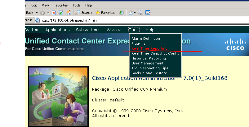
Task: Click the Mail envelope toolbar icon
Action: coord(131,13)
